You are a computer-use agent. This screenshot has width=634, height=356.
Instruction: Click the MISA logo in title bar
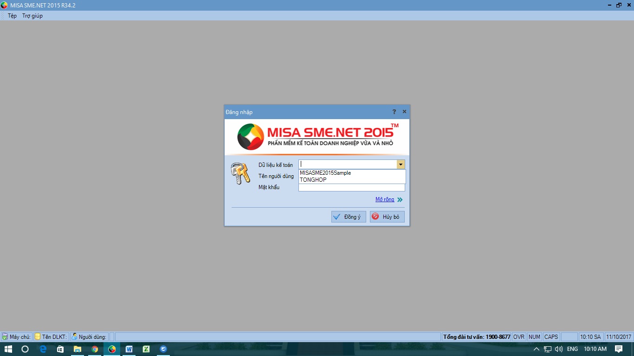pos(4,5)
